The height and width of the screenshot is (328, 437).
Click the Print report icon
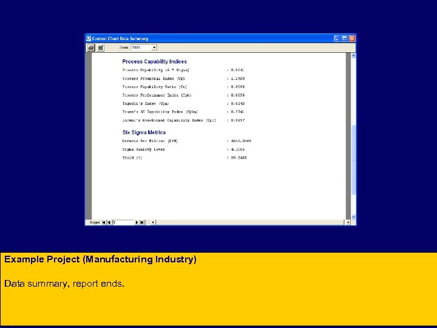(91, 47)
